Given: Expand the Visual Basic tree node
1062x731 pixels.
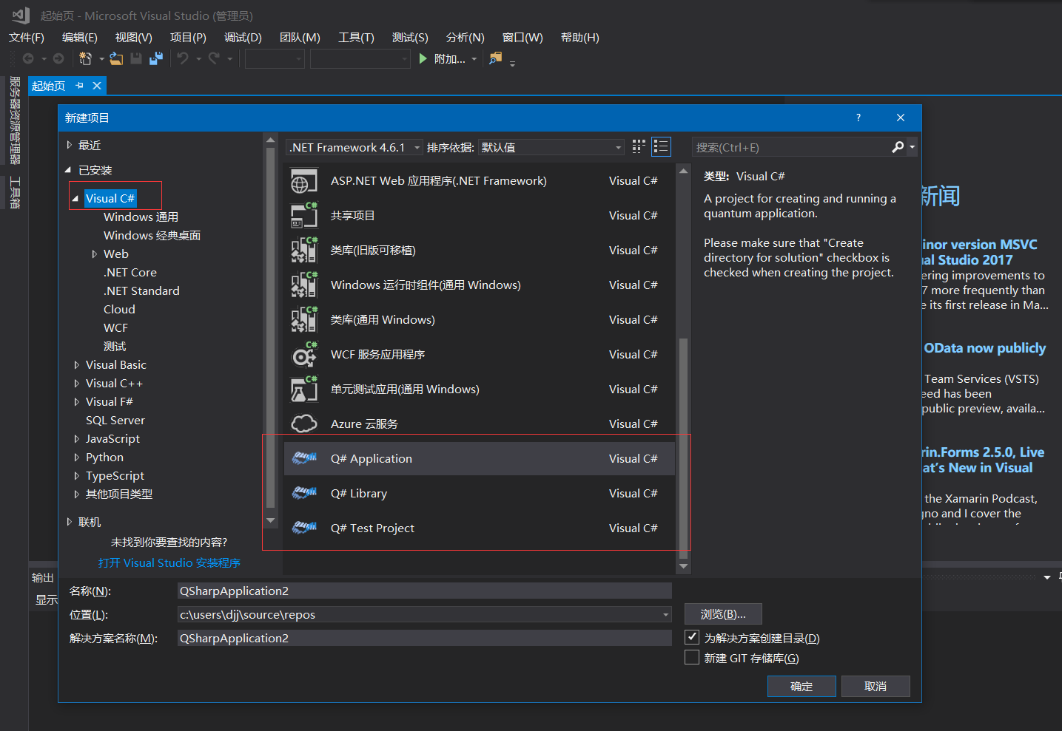Looking at the screenshot, I should point(76,364).
